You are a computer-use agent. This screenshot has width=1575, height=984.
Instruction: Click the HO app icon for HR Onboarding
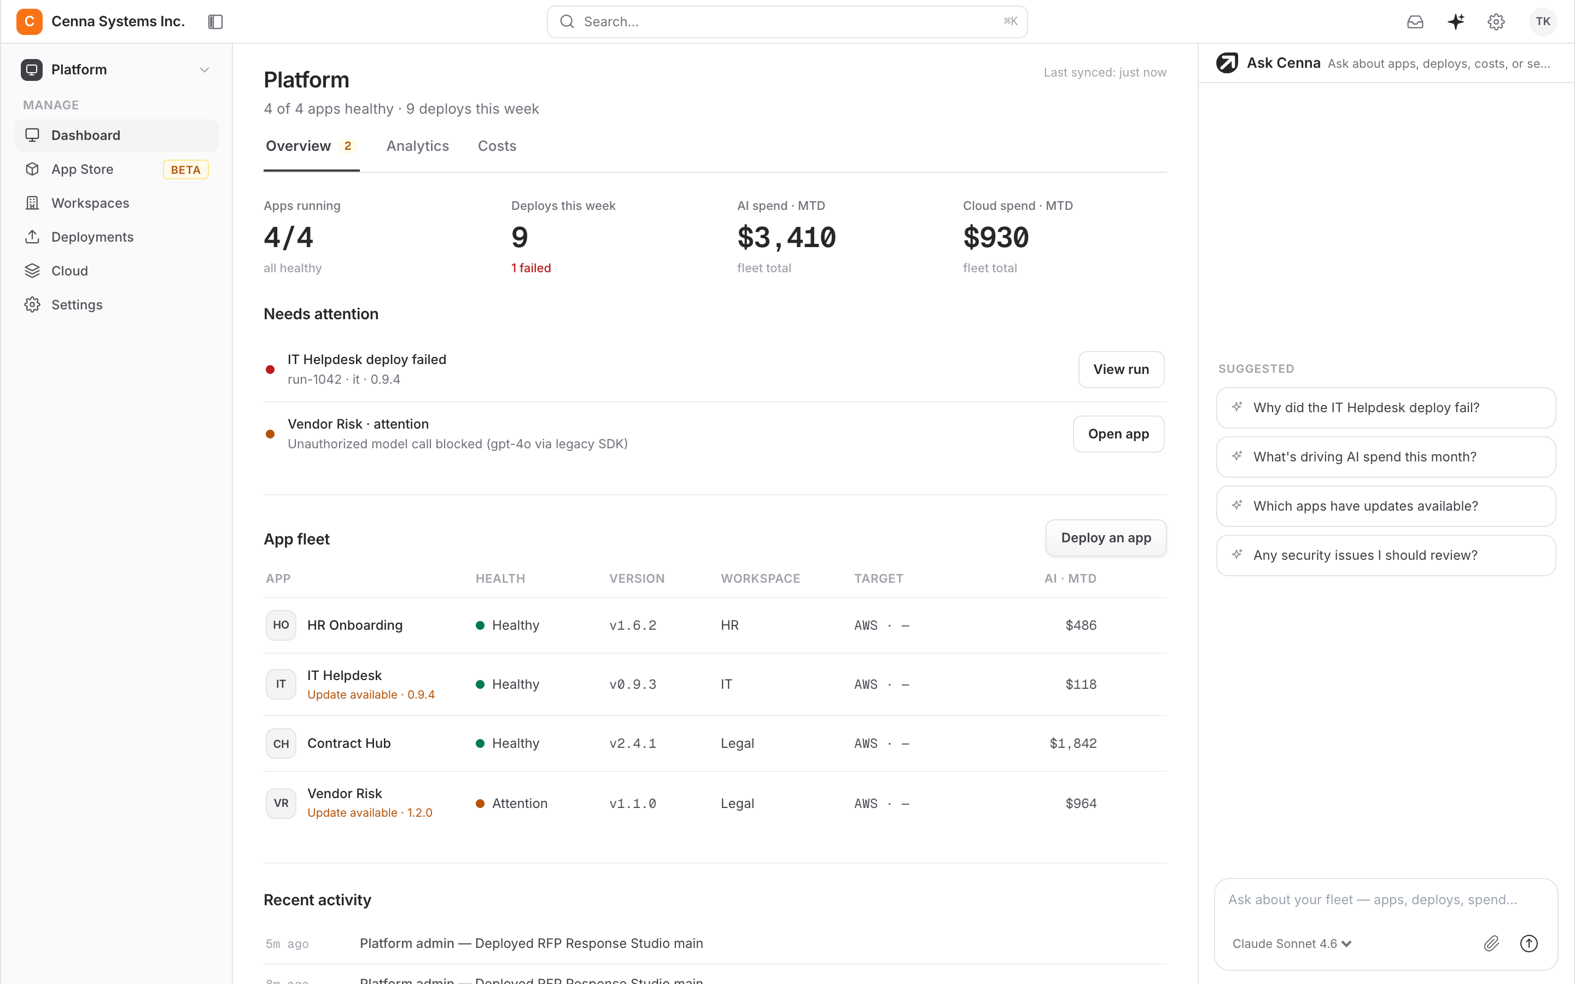(281, 625)
